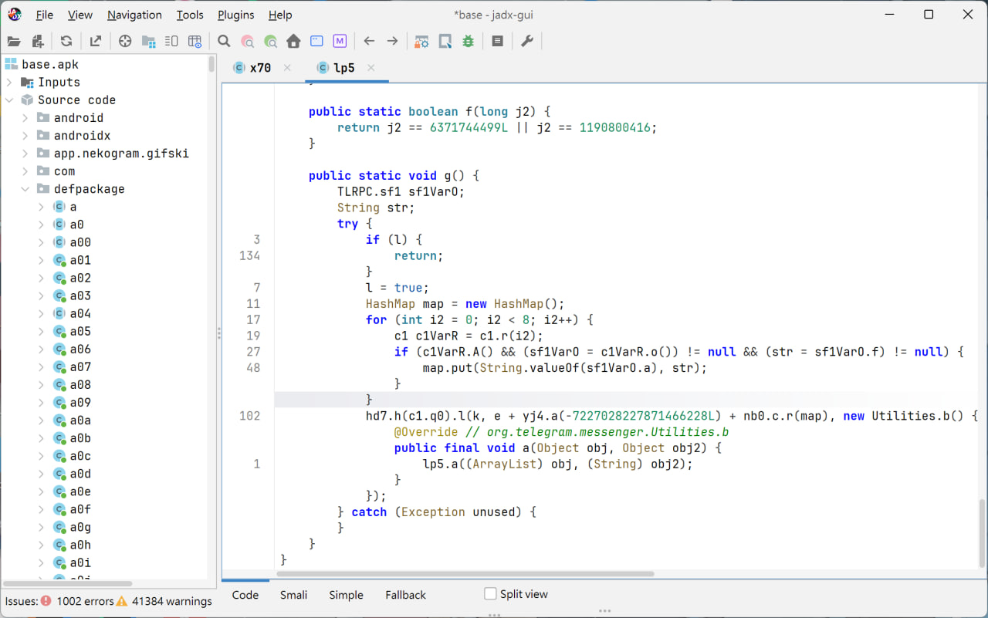The width and height of the screenshot is (988, 618).
Task: Open text search magnifier icon
Action: pyautogui.click(x=224, y=42)
